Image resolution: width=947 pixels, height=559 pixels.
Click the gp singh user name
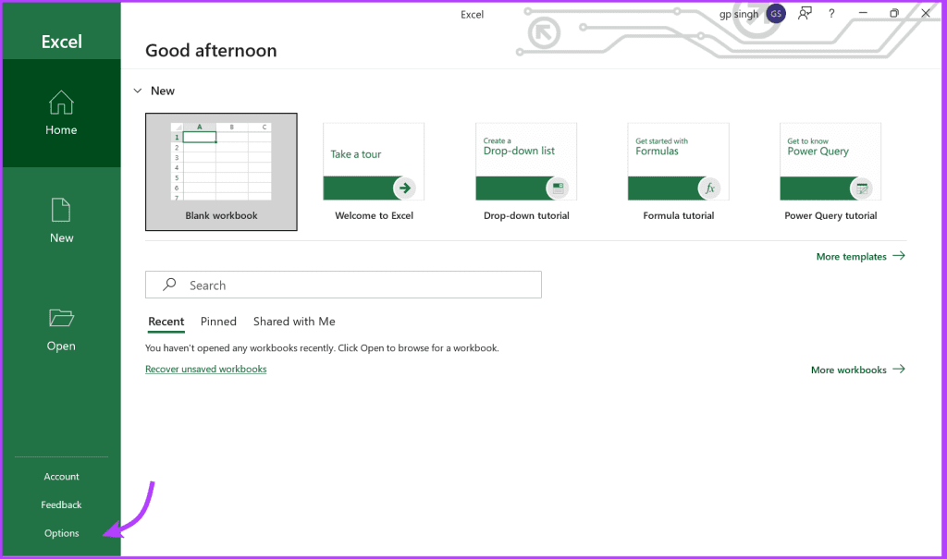(x=739, y=14)
